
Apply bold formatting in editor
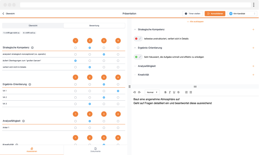click(165, 92)
